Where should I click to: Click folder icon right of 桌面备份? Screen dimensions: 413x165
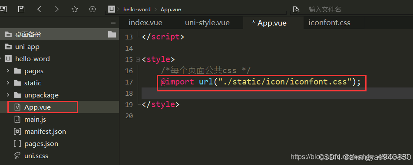coord(112,34)
